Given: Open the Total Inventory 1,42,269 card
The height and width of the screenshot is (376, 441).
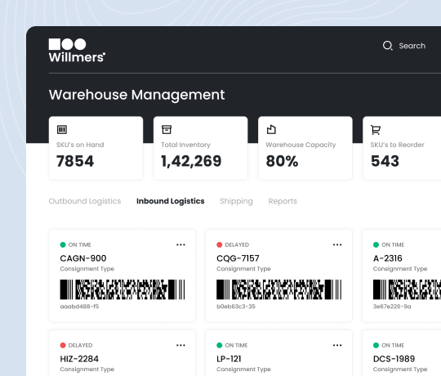Looking at the screenshot, I should (x=201, y=148).
